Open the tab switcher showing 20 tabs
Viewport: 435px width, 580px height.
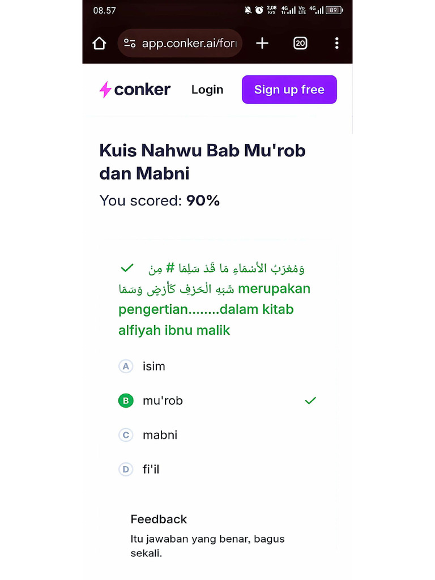click(x=300, y=44)
